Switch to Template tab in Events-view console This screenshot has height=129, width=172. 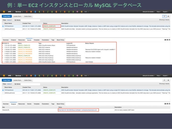pos(36,40)
